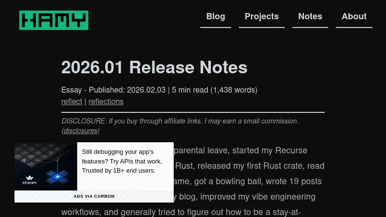Screen dimensions: 386x217
Task: Click the italic affiliate DISCLOSURE notice text
Action: click(x=180, y=121)
